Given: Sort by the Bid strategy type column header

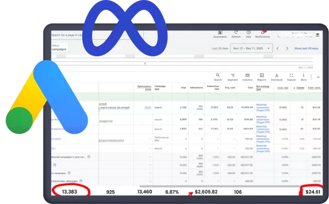Looking at the screenshot, I should tap(263, 88).
